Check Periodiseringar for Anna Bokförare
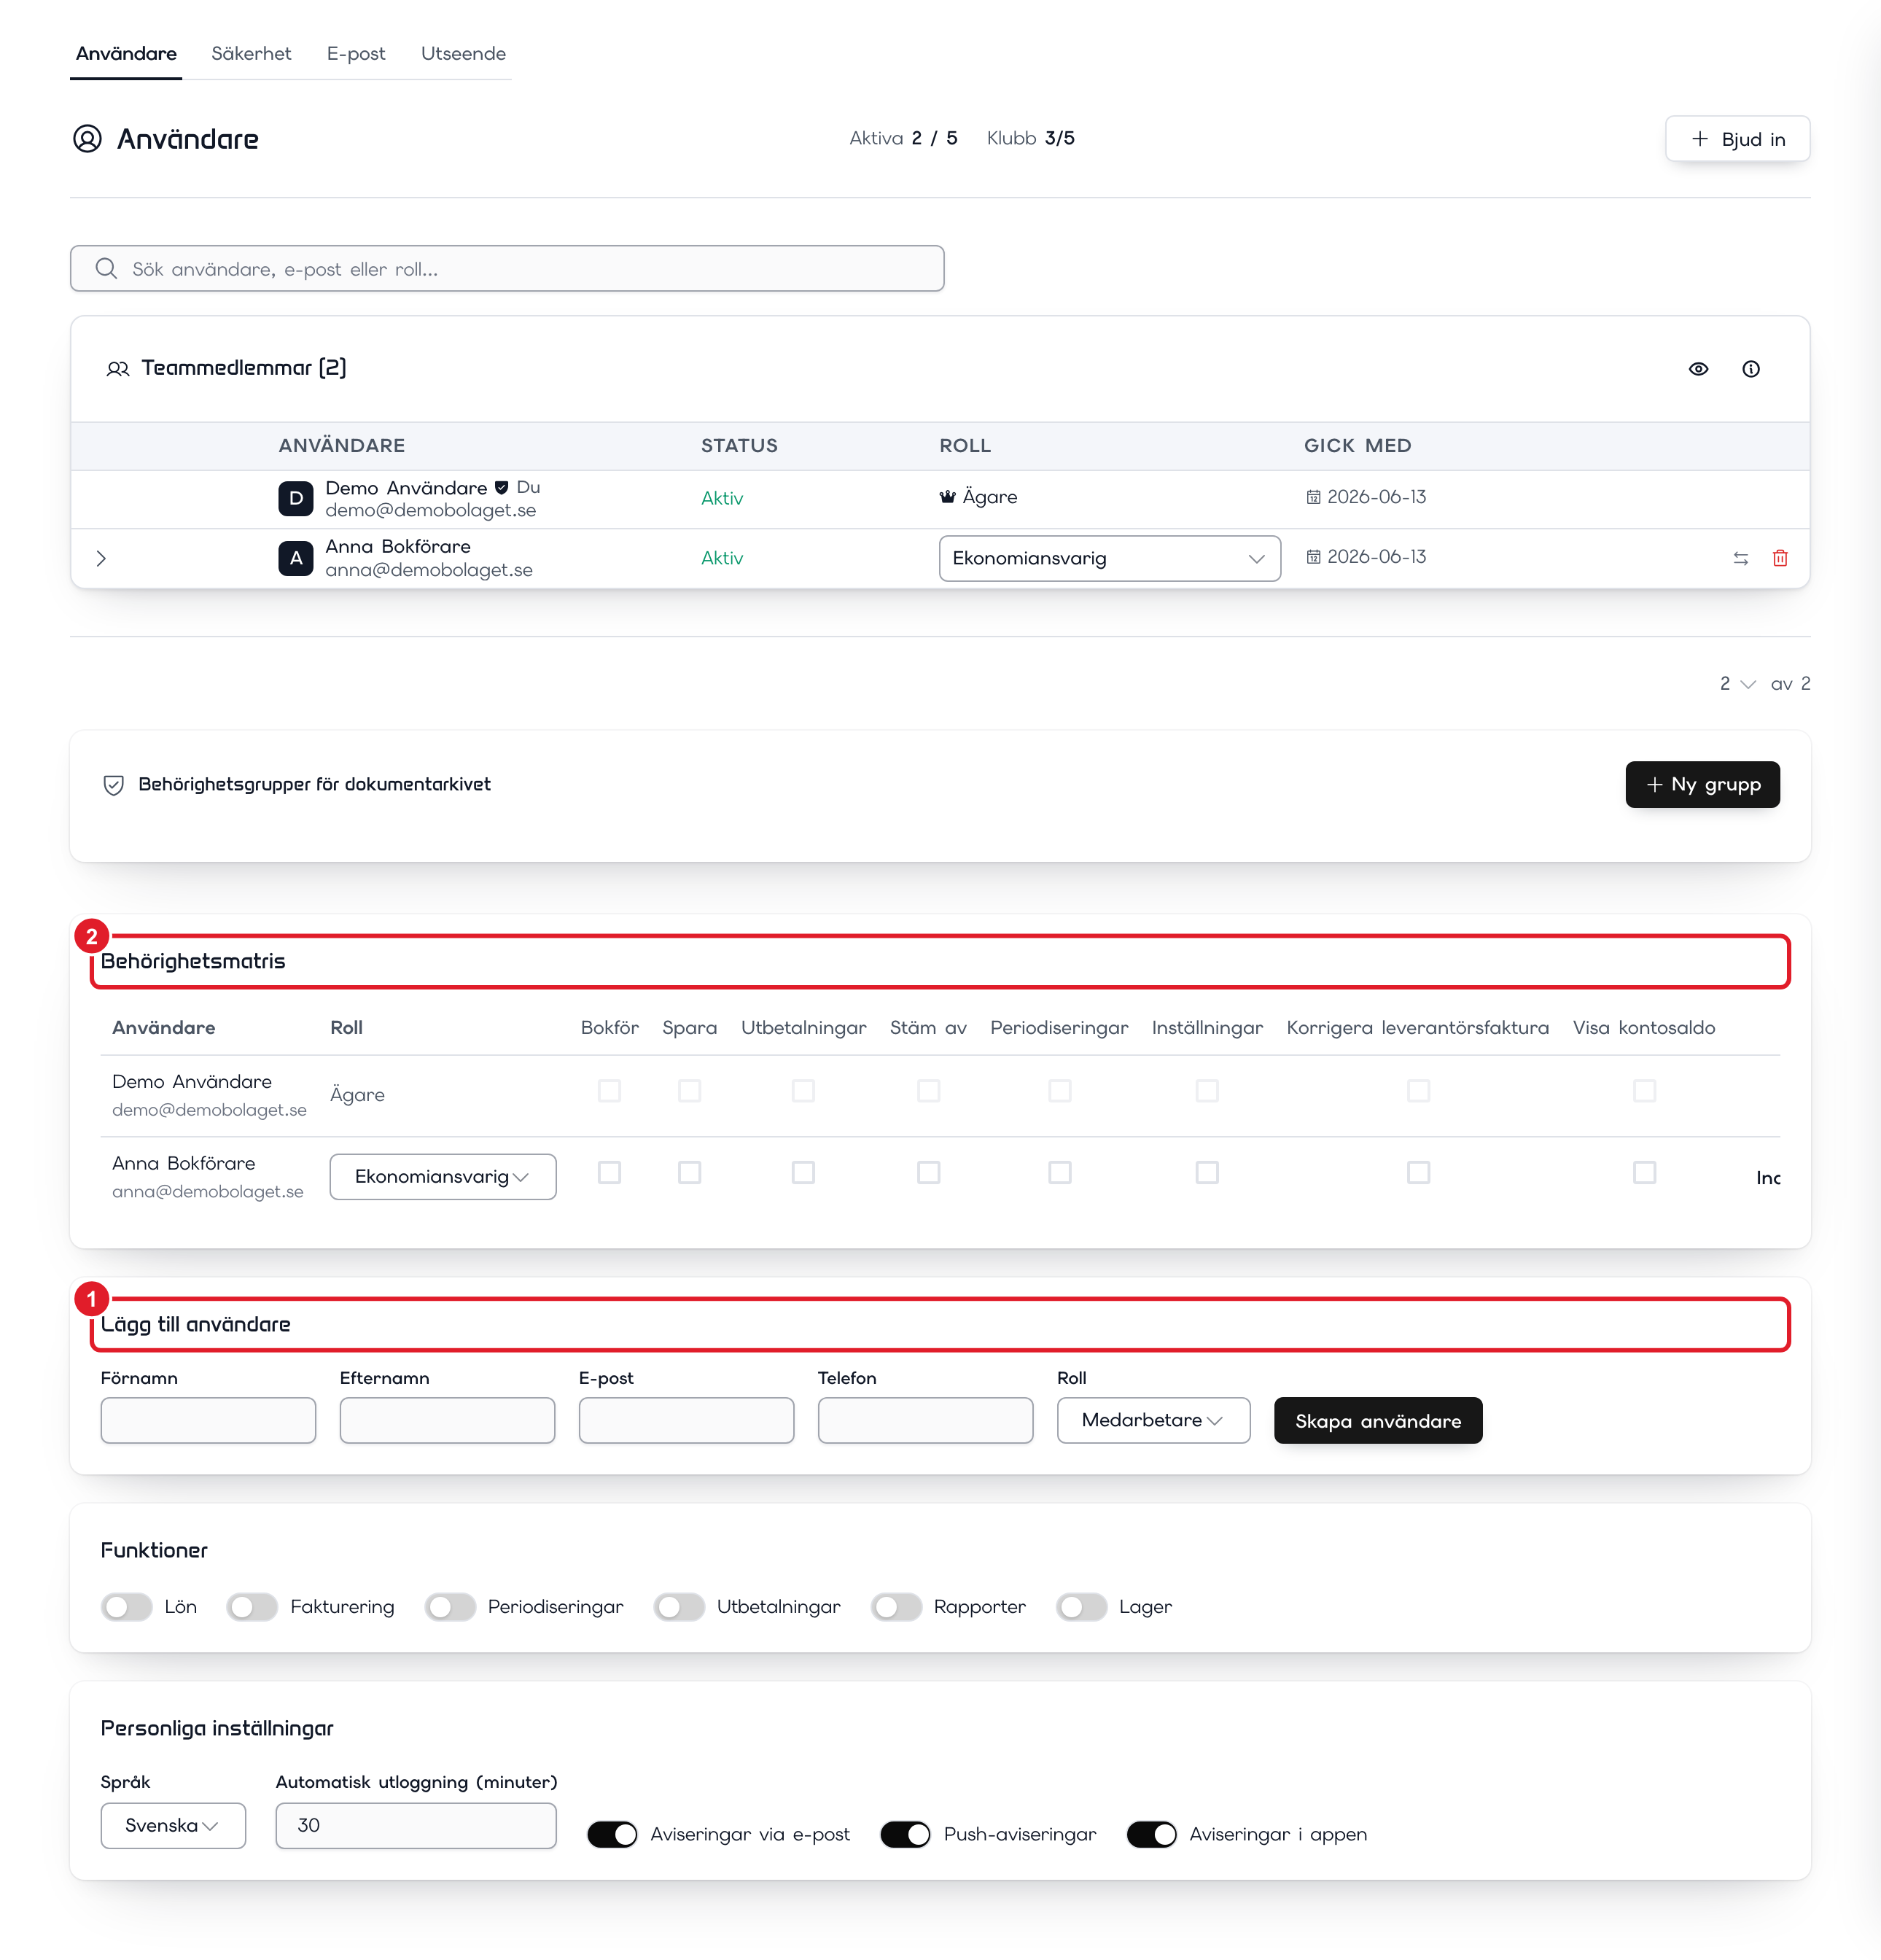Screen dimensions: 1881x1960 (1059, 1172)
